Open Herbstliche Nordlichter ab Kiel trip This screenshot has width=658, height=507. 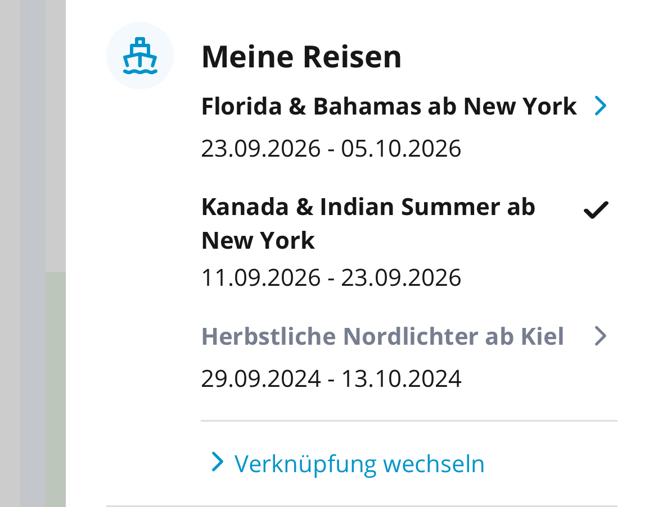(x=382, y=336)
